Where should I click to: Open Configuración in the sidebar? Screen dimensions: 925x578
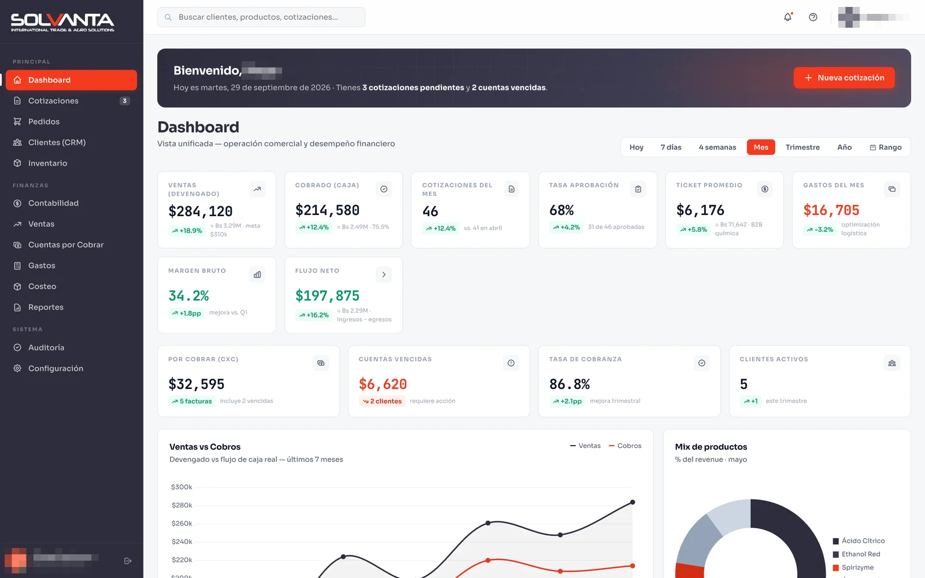click(71, 368)
